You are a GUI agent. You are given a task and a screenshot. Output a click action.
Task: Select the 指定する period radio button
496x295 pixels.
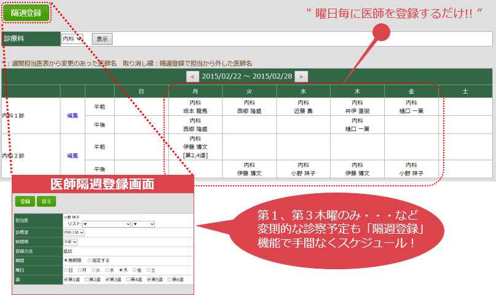point(90,260)
